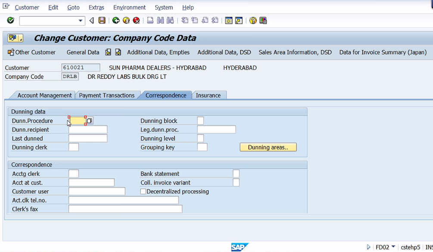The image size is (433, 252).
Task: Click the Last dunned input field
Action: (88, 138)
